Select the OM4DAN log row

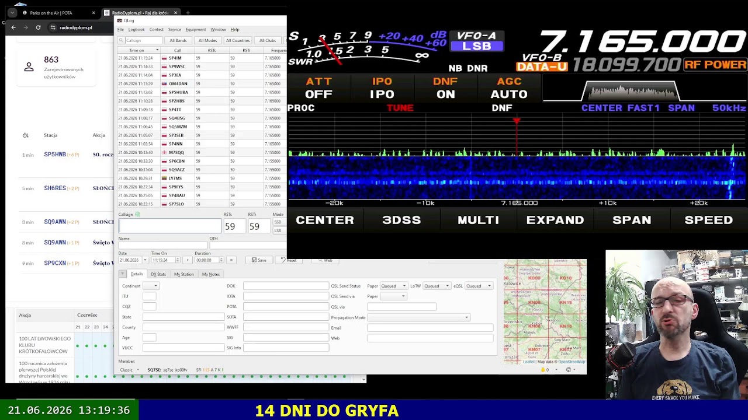point(202,83)
